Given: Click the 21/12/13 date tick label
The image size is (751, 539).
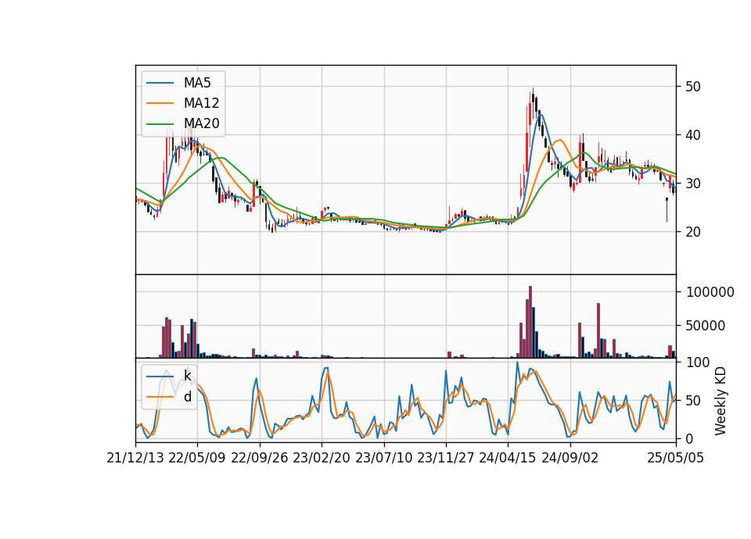Looking at the screenshot, I should pyautogui.click(x=135, y=459).
